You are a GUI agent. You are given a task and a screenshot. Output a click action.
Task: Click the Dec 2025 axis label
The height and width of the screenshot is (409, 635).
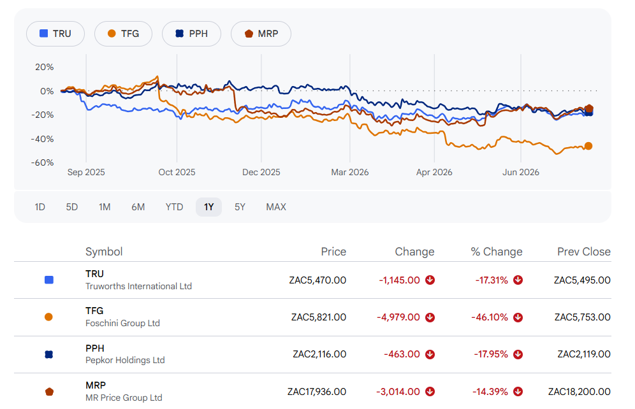(261, 173)
